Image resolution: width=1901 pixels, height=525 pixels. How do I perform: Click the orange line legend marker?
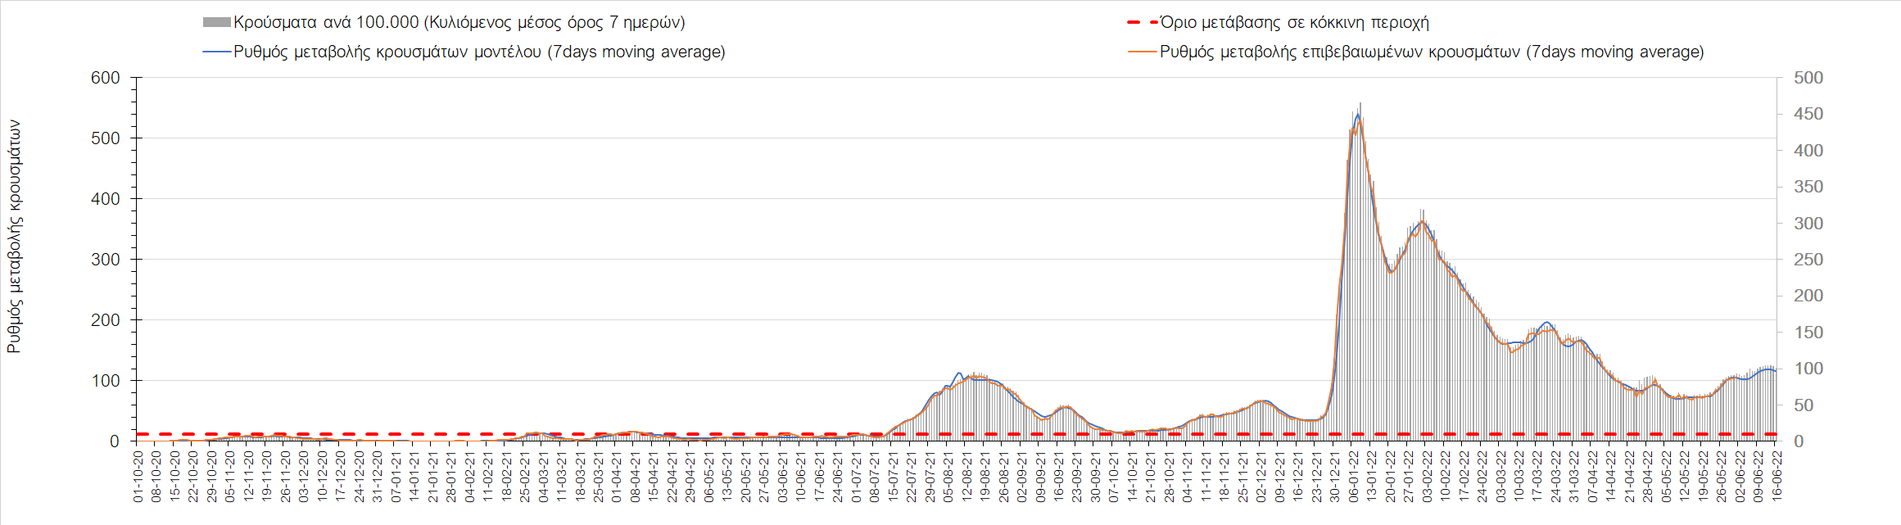[x=1143, y=52]
